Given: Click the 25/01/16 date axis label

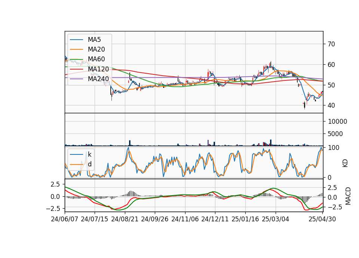Looking at the screenshot, I should pos(245,219).
